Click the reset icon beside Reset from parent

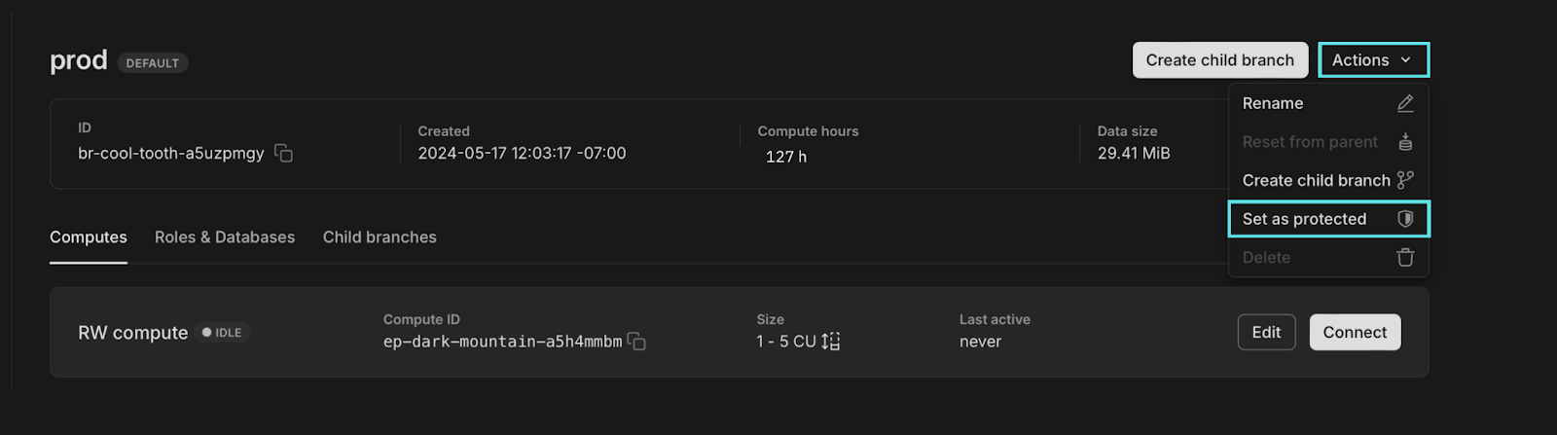click(x=1405, y=142)
